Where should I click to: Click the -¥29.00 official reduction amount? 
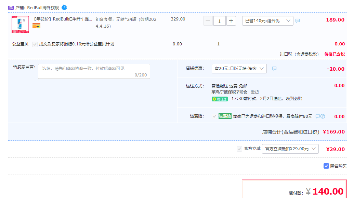pyautogui.click(x=335, y=149)
